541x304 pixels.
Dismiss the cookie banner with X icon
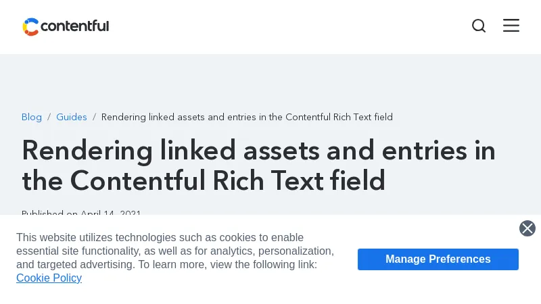[x=527, y=228]
